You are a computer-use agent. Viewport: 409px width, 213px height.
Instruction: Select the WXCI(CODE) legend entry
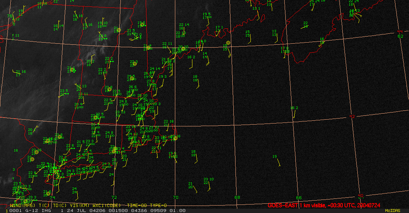coord(107,205)
